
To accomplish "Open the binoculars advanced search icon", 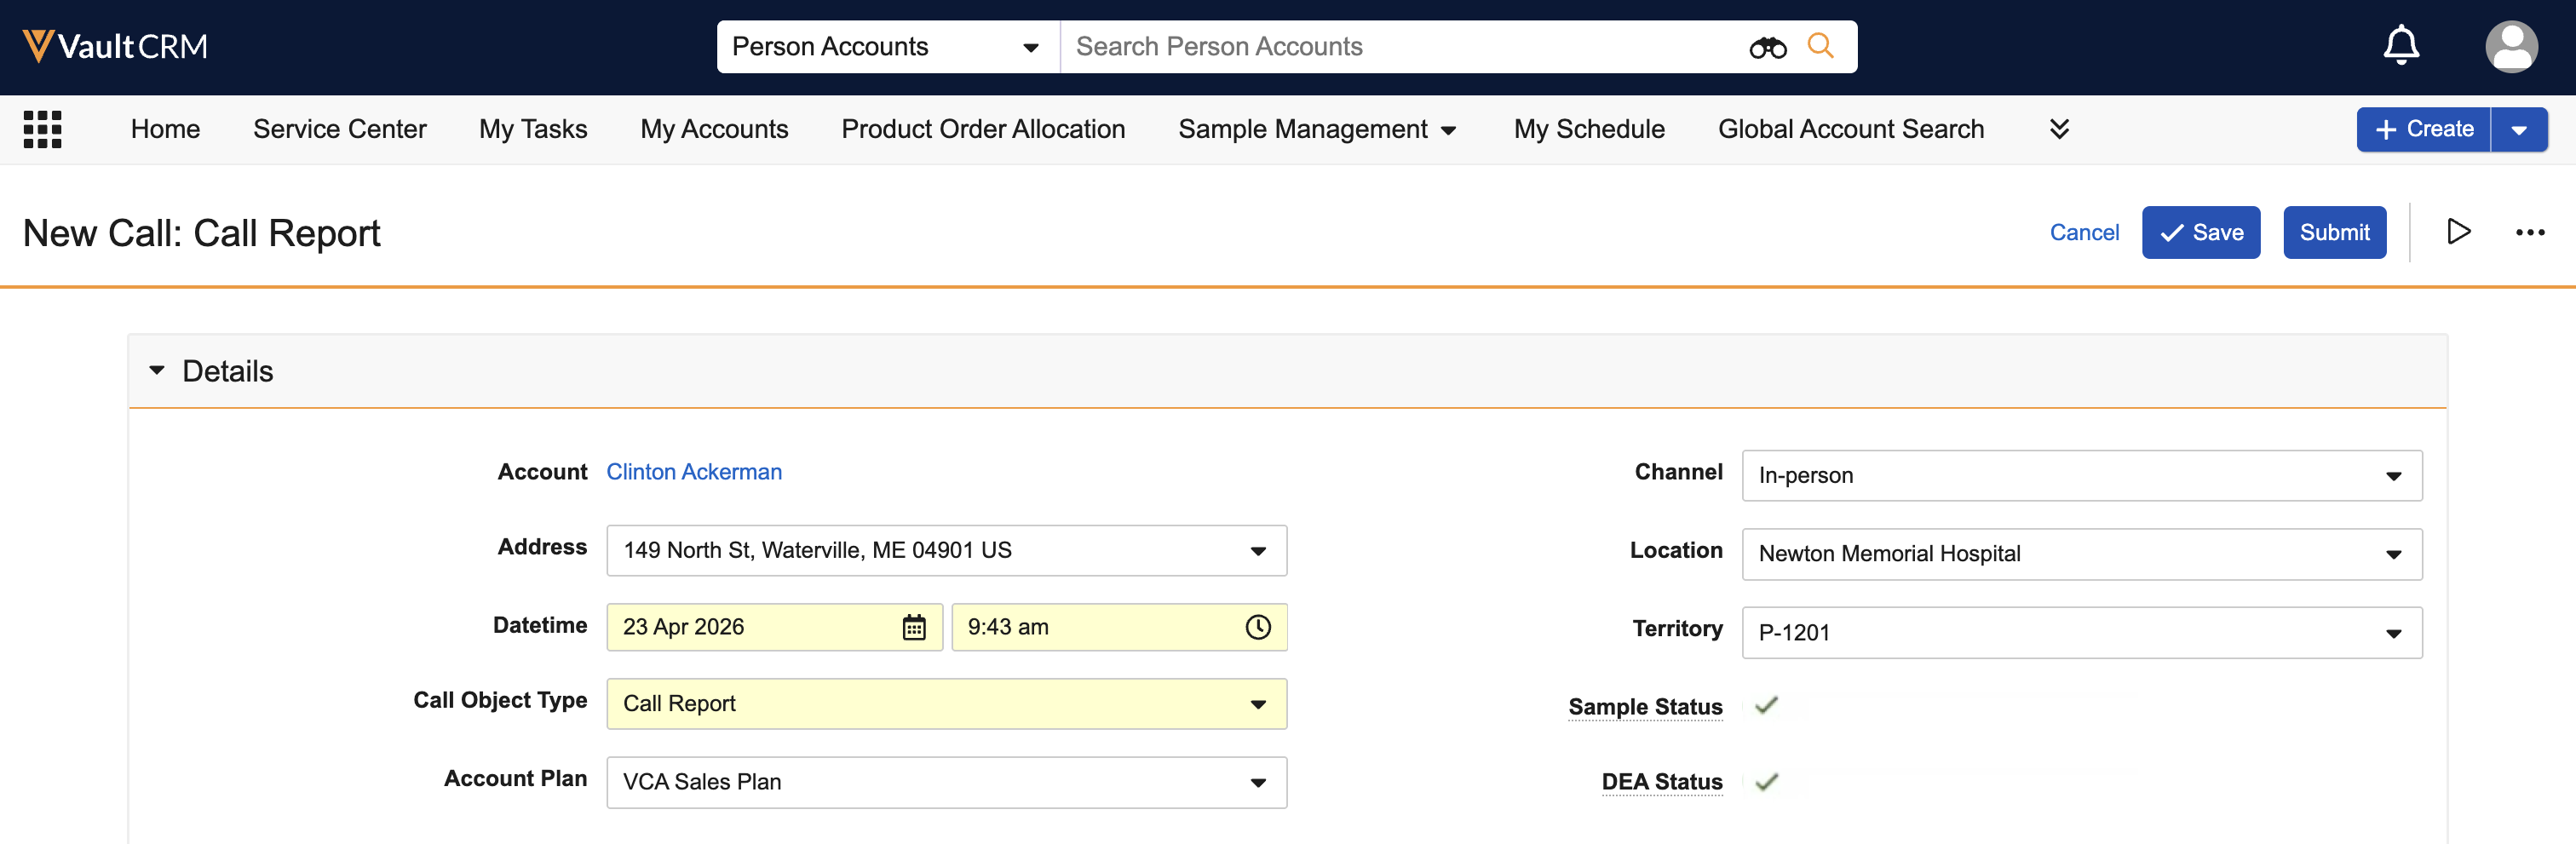I will point(1767,47).
